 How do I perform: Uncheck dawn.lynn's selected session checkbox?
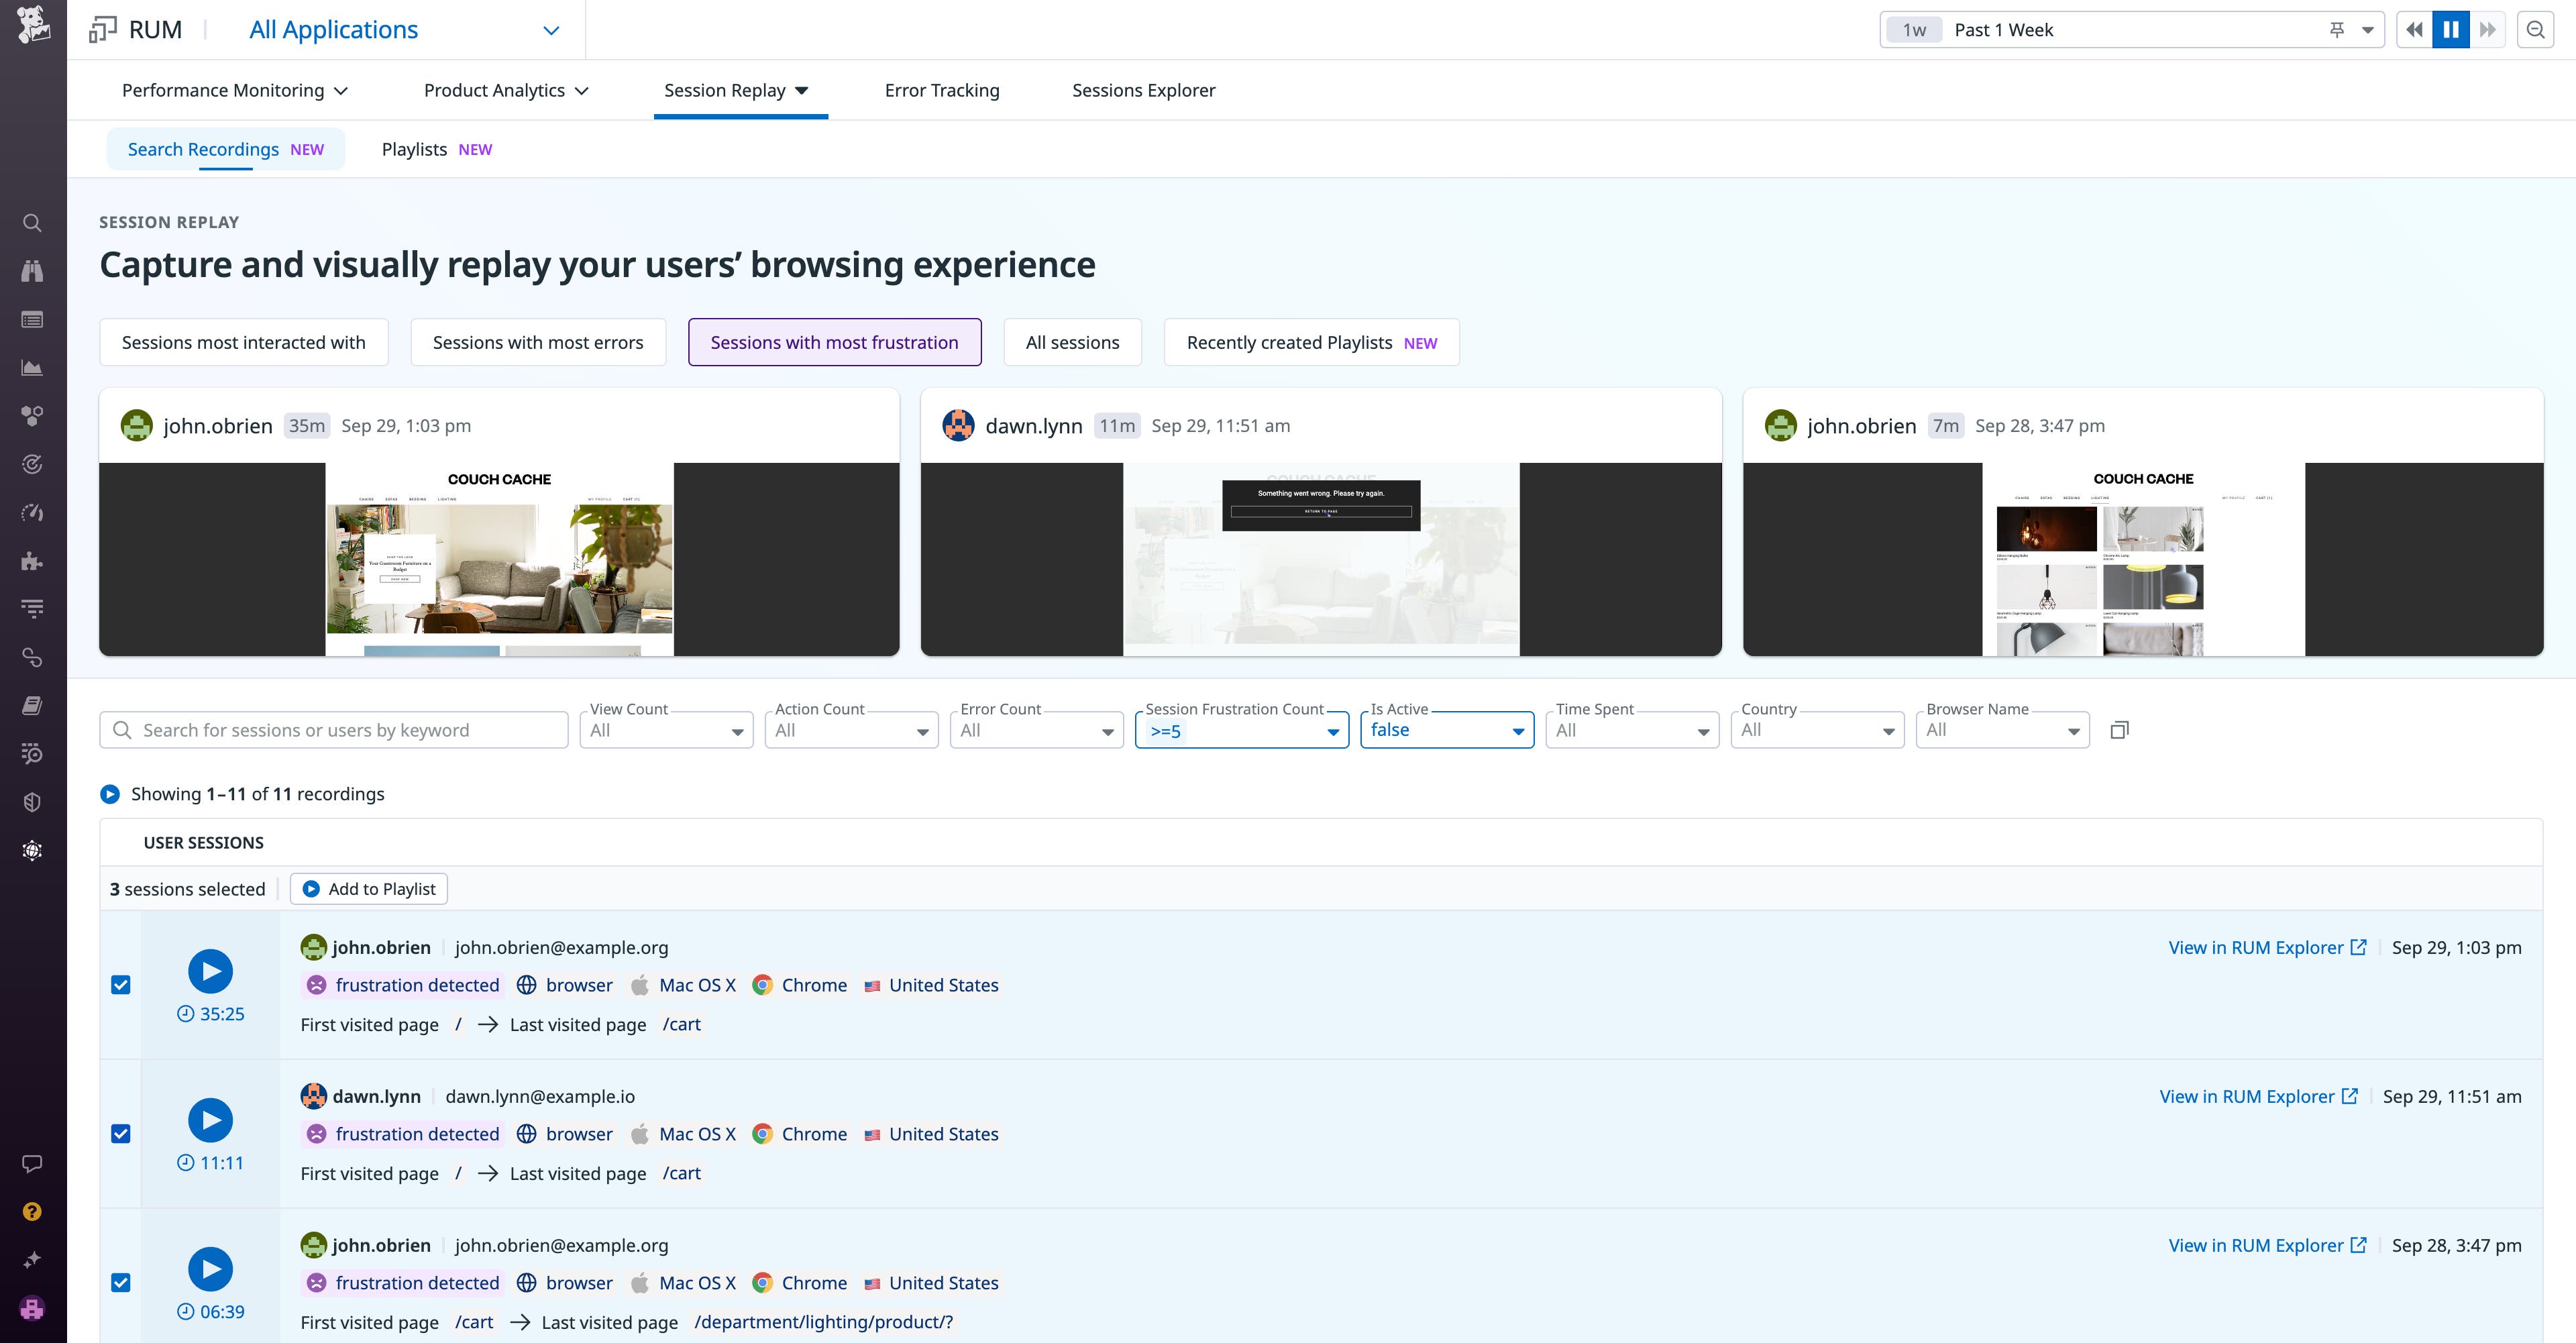[x=121, y=1133]
